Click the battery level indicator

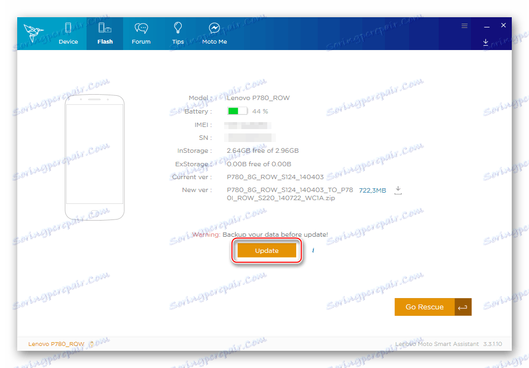(x=238, y=111)
